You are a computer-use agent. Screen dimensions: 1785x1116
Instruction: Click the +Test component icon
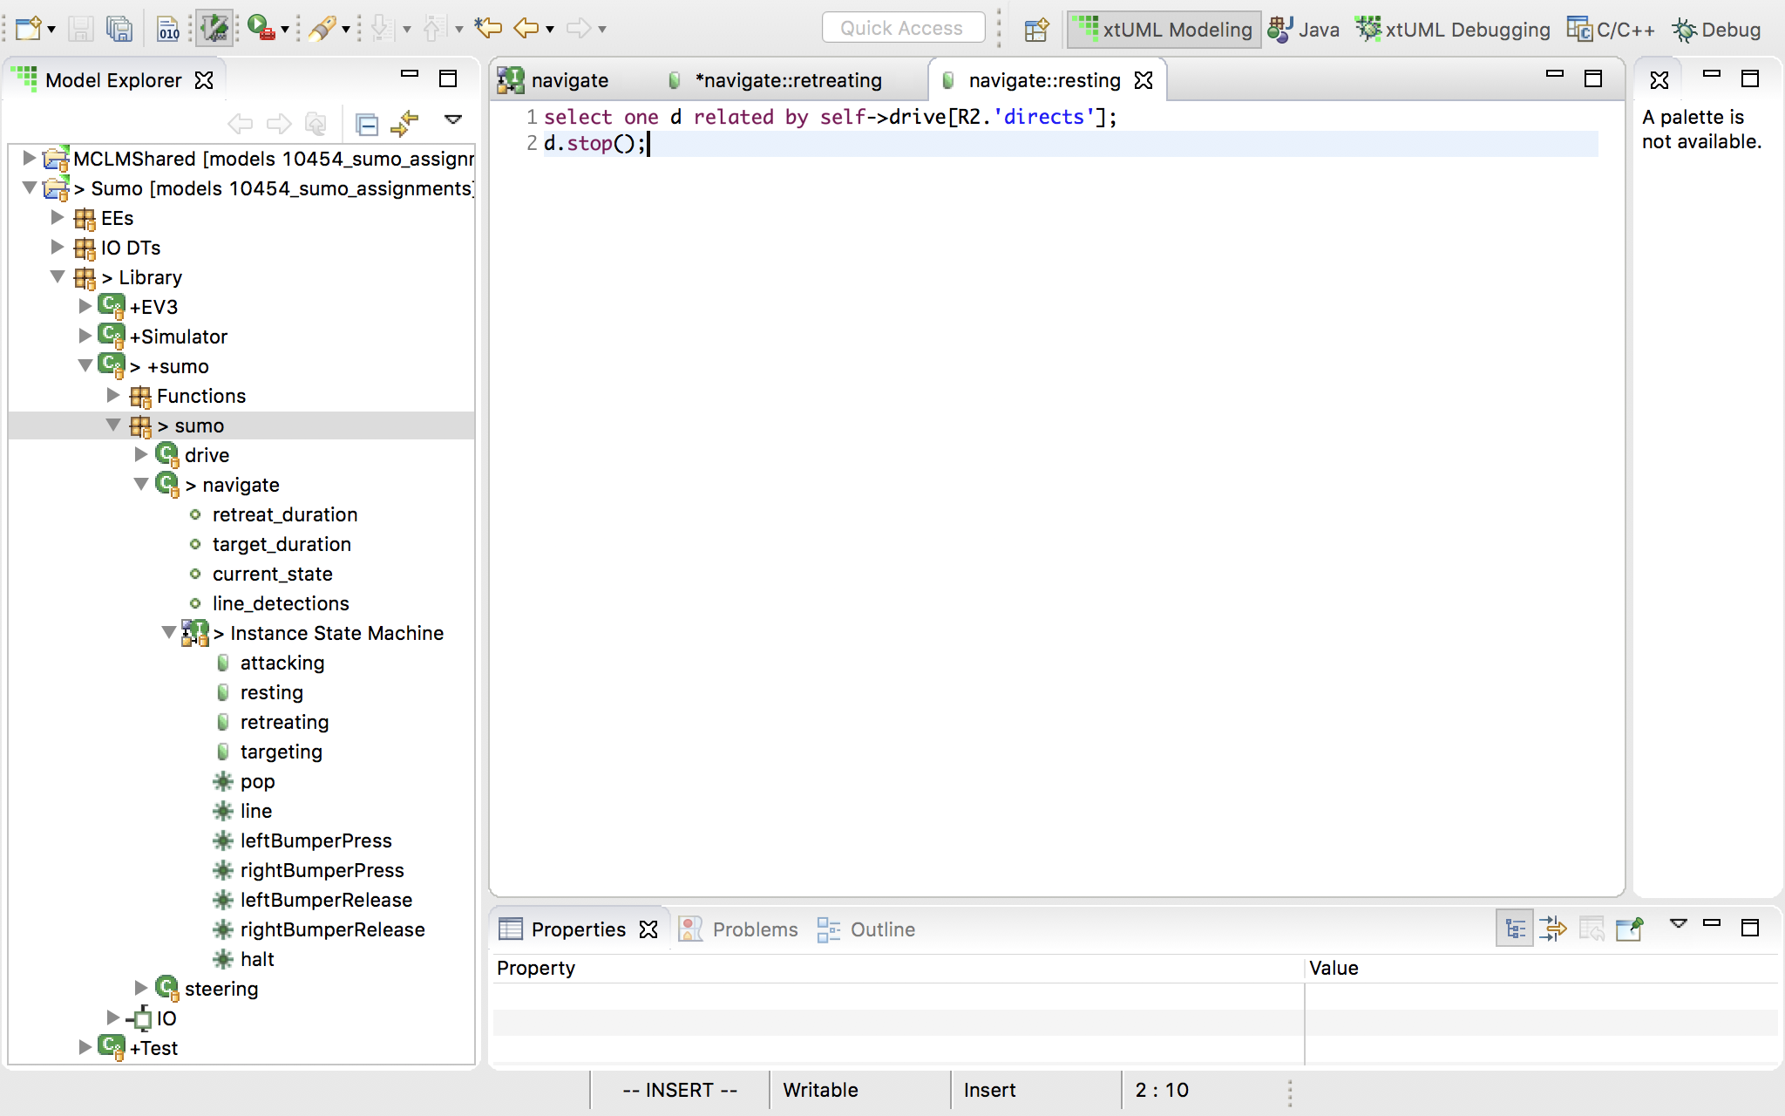[x=112, y=1046]
